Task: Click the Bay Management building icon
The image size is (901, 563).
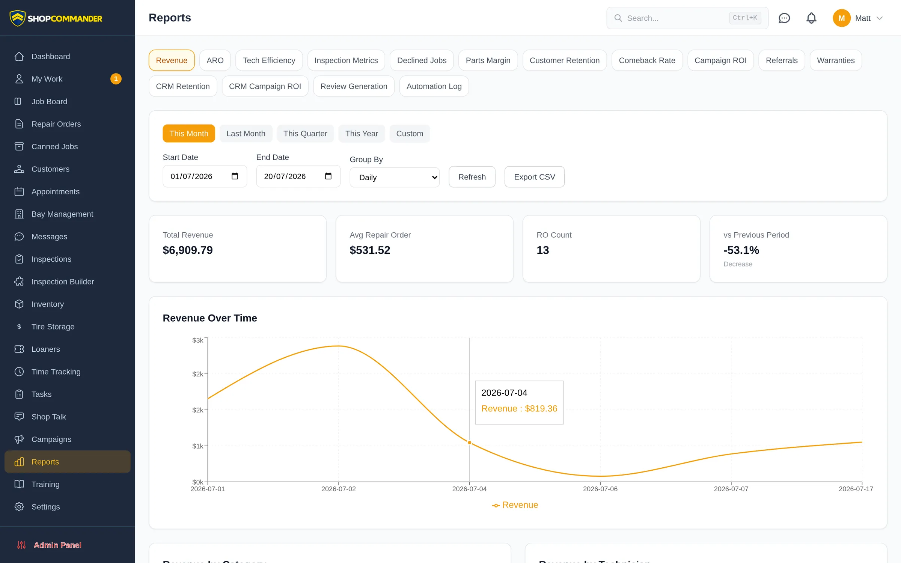Action: (19, 214)
